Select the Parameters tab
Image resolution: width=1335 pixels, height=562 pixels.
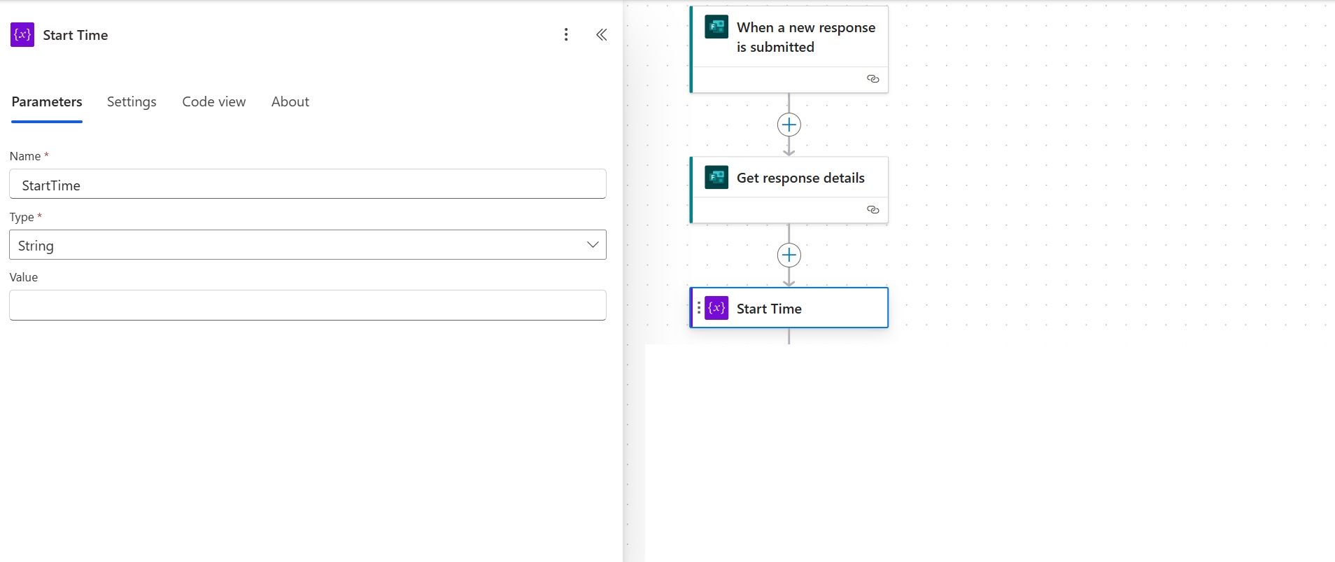(x=47, y=101)
